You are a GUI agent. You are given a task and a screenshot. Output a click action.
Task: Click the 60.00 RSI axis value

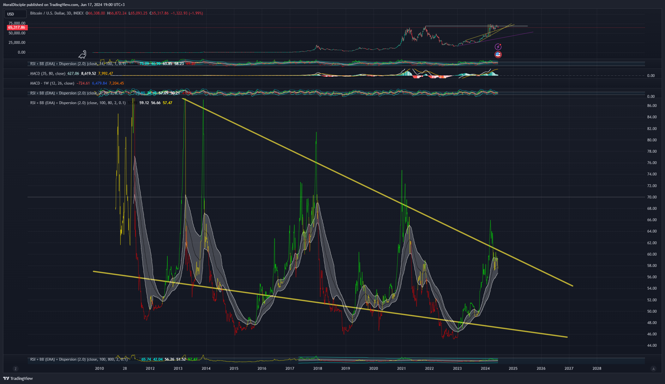pos(652,254)
